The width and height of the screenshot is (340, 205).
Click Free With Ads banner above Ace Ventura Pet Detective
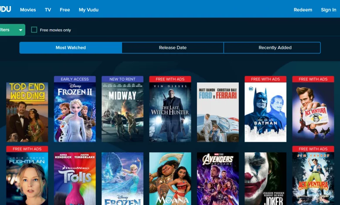tap(313, 79)
